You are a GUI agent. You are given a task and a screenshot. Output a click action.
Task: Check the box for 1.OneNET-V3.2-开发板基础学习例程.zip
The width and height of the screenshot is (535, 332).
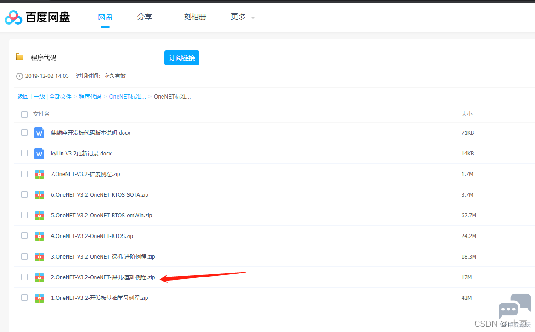[24, 298]
